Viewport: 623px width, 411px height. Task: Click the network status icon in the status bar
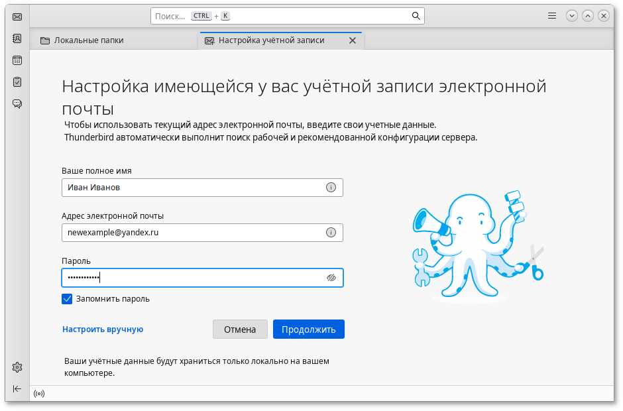pyautogui.click(x=38, y=393)
